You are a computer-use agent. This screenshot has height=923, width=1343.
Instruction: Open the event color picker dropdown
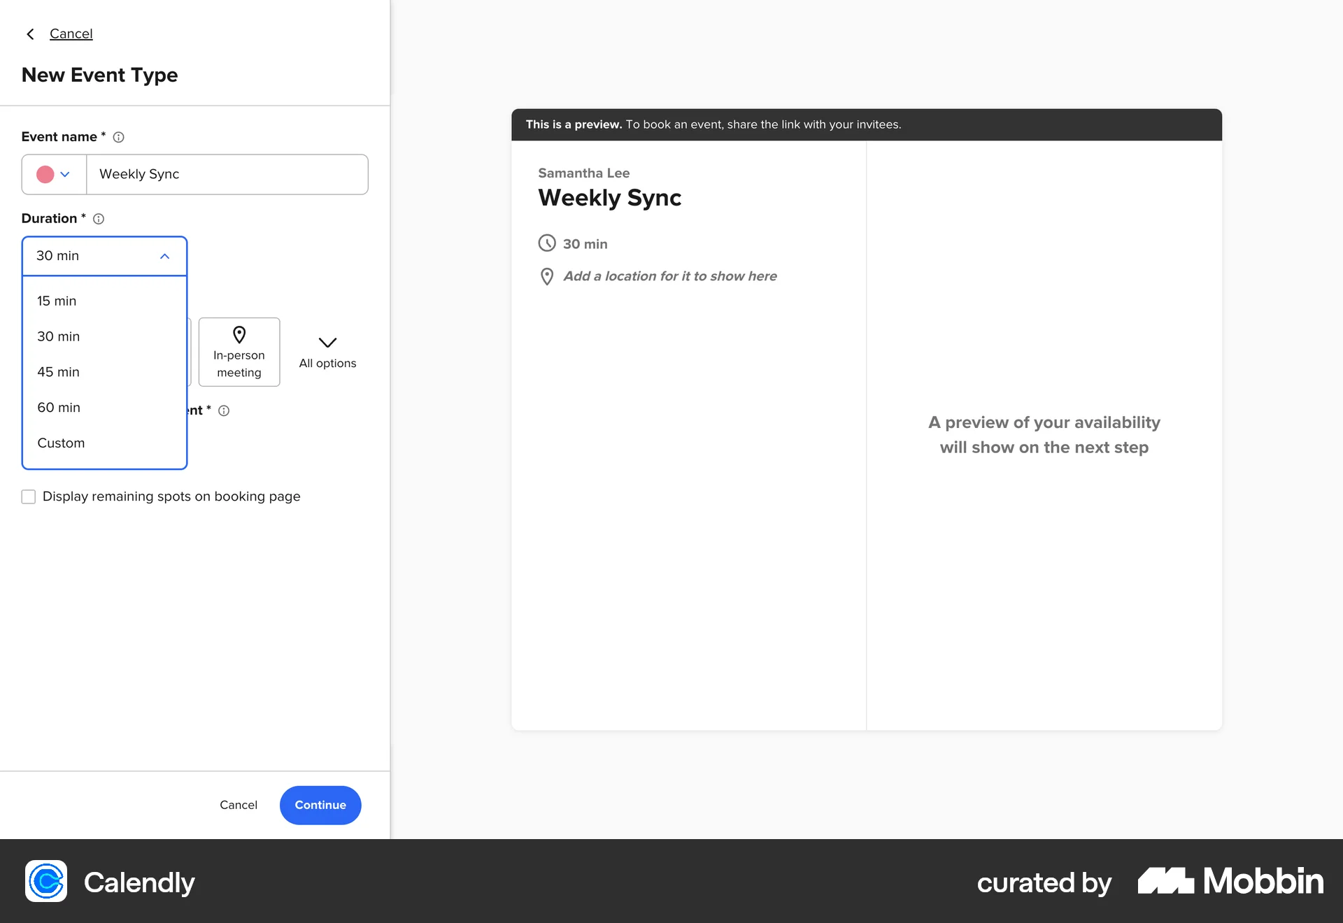point(66,174)
